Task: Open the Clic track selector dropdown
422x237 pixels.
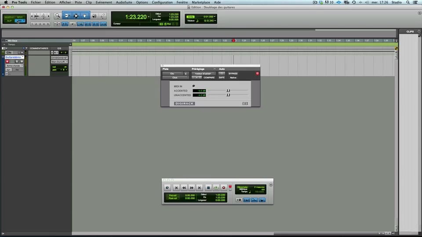Action: [x=173, y=73]
